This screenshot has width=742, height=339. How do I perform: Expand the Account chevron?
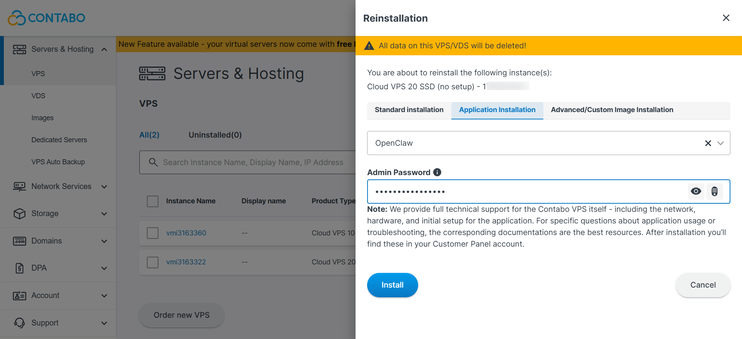[x=104, y=296]
